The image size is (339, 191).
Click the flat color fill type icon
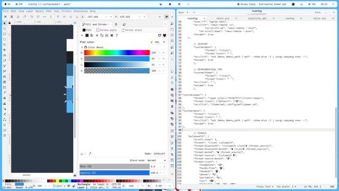point(87,36)
